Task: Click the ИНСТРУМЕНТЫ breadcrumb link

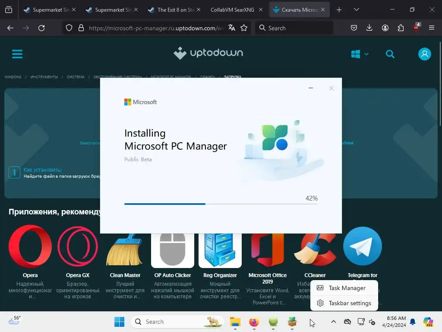Action: point(44,77)
